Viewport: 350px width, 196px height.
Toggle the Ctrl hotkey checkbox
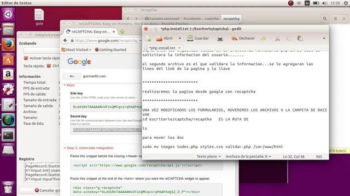(49, 66)
